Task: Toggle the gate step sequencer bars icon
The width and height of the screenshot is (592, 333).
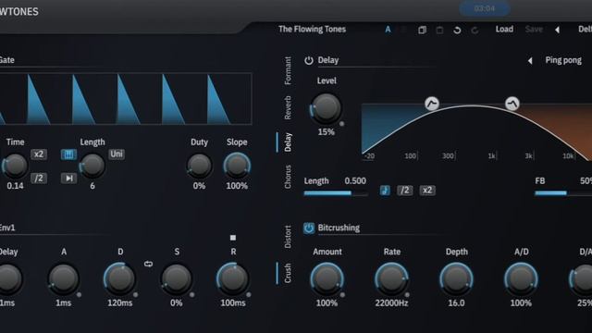Action: point(68,154)
